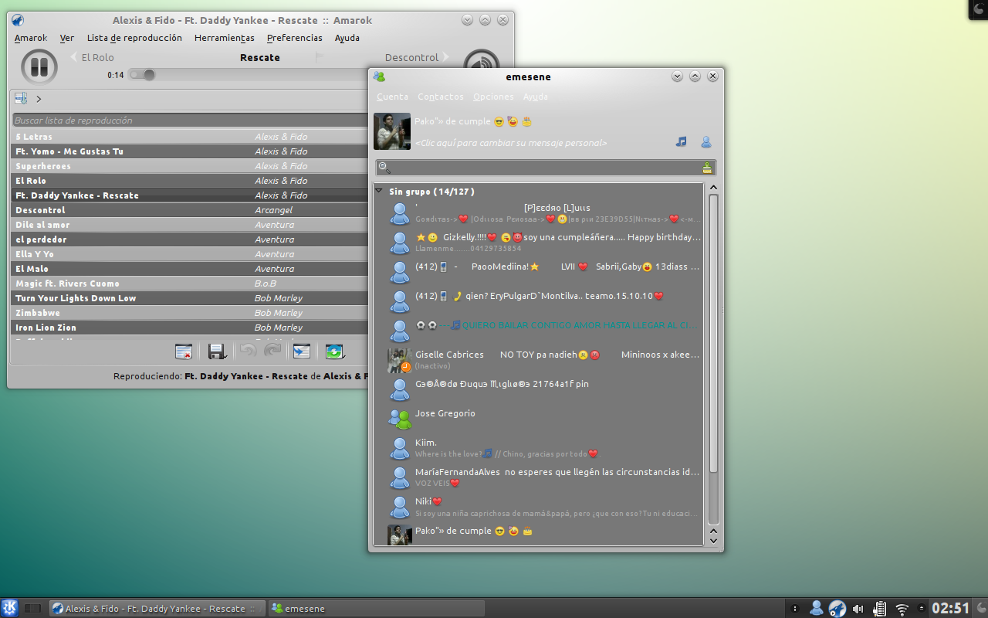This screenshot has height=618, width=988.
Task: Click the bookmark flag next to Rescate
Action: 320,57
